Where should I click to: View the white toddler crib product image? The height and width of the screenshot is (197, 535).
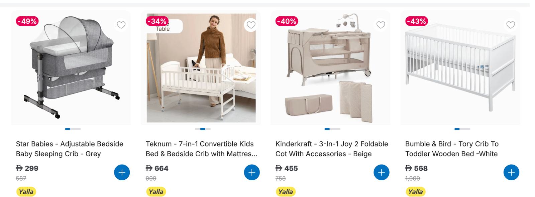point(460,68)
